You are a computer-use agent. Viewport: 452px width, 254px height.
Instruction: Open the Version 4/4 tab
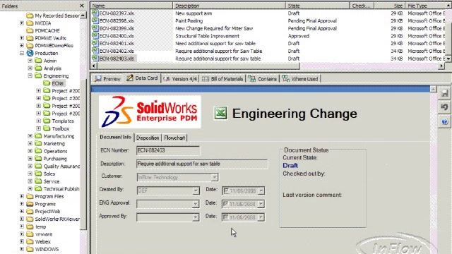point(180,78)
